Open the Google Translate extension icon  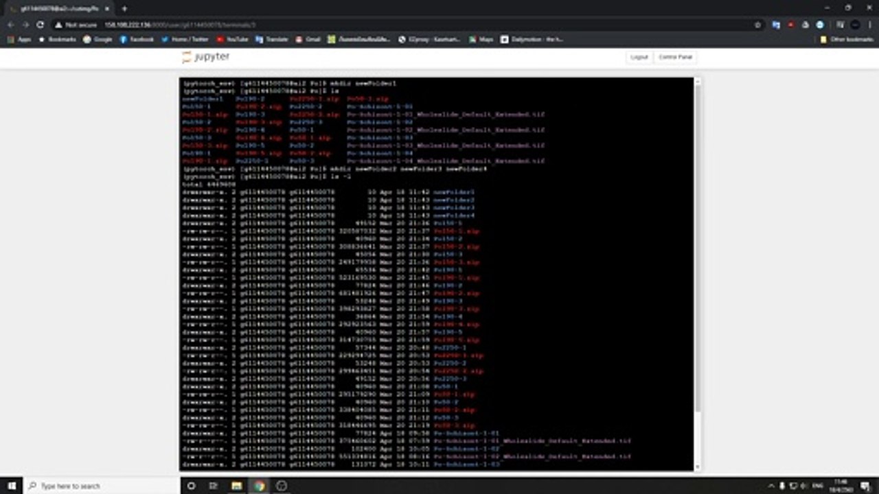point(776,25)
